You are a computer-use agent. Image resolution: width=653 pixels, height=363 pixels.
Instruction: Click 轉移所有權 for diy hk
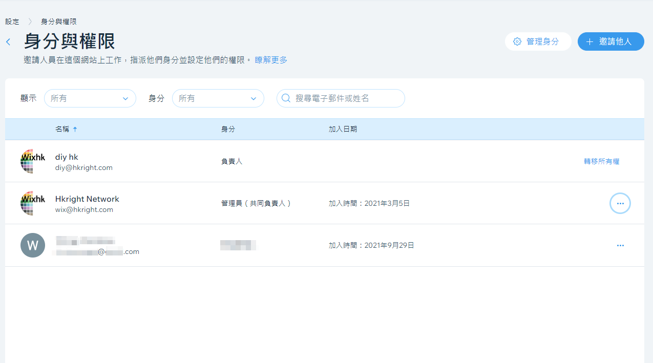tap(601, 161)
